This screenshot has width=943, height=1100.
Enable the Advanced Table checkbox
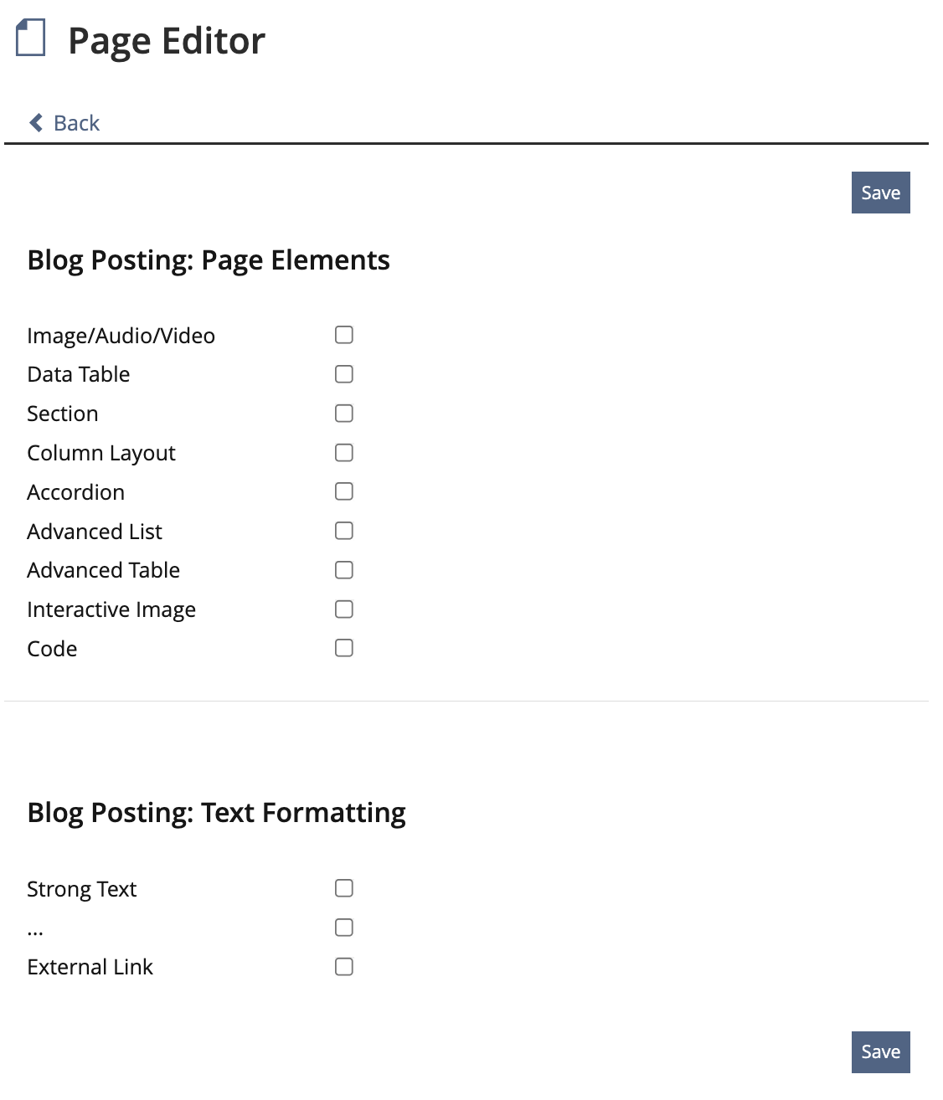click(344, 570)
